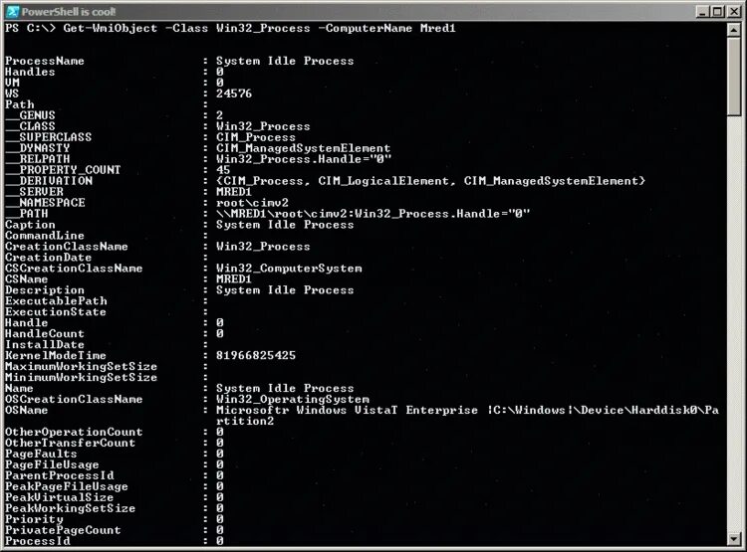Minimize the PowerShell is cool window
The height and width of the screenshot is (552, 747).
702,11
